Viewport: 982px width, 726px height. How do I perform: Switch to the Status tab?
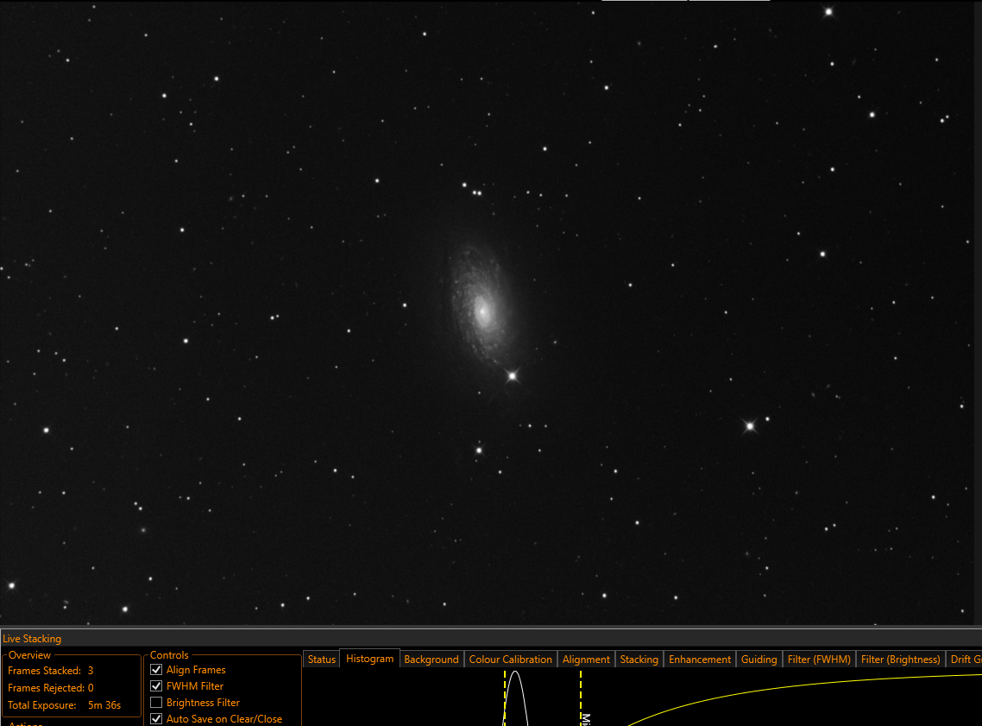[321, 659]
